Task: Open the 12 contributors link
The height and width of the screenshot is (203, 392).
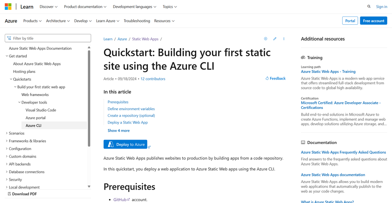Action: tap(153, 79)
